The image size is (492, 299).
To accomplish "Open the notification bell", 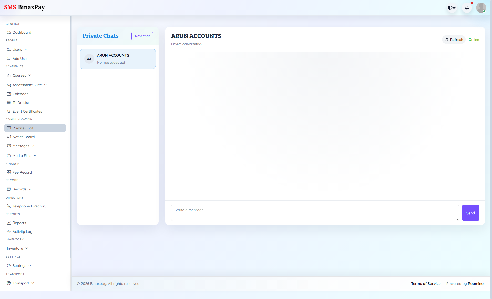I will tap(467, 8).
